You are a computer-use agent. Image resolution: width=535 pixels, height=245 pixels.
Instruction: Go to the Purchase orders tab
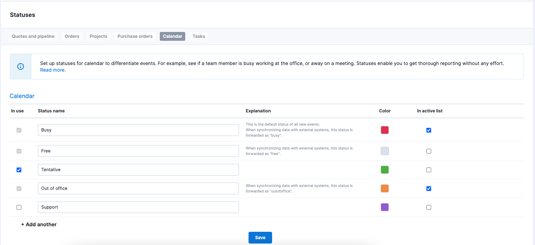pos(135,36)
